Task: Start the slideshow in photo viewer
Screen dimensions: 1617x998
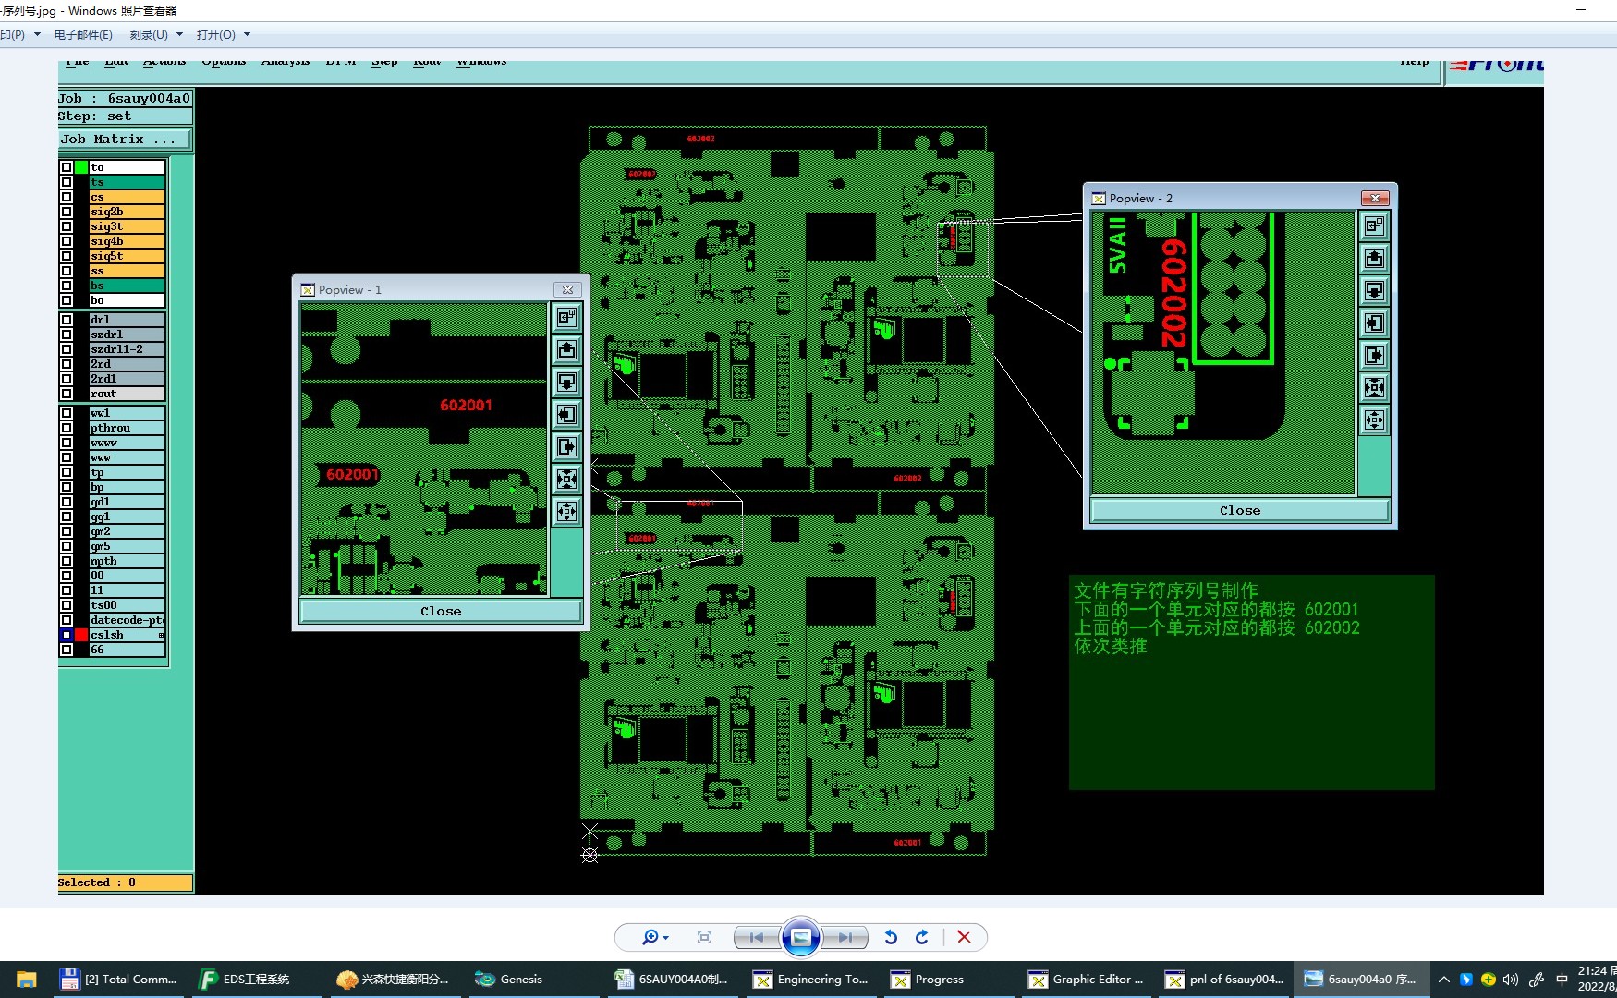Action: coord(801,937)
